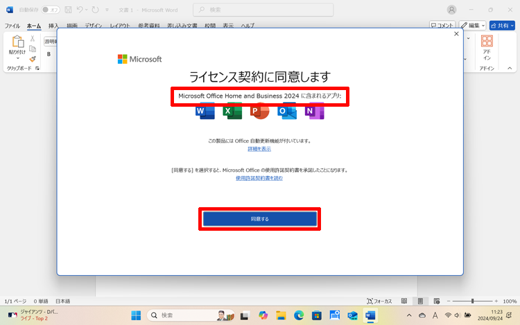
Task: Open the 詳細を表示 link
Action: pos(259,149)
